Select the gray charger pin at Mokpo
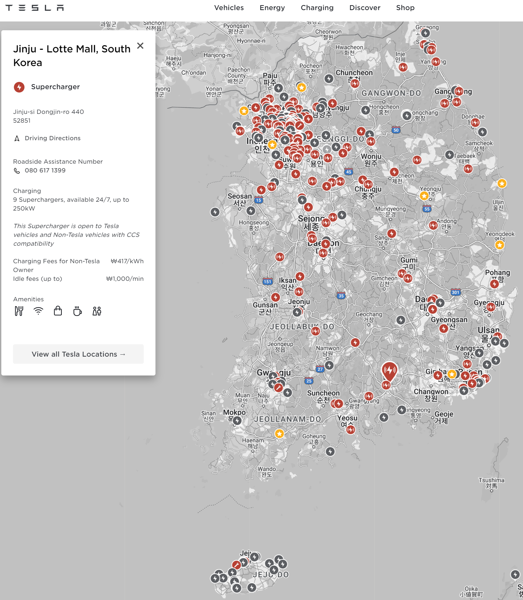The image size is (523, 600). (237, 421)
